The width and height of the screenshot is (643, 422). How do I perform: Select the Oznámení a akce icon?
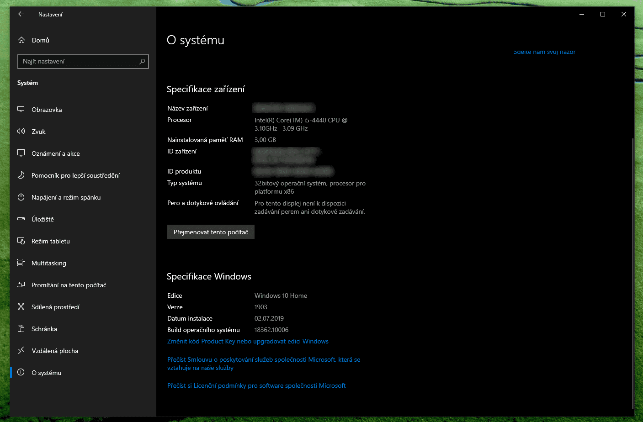21,153
